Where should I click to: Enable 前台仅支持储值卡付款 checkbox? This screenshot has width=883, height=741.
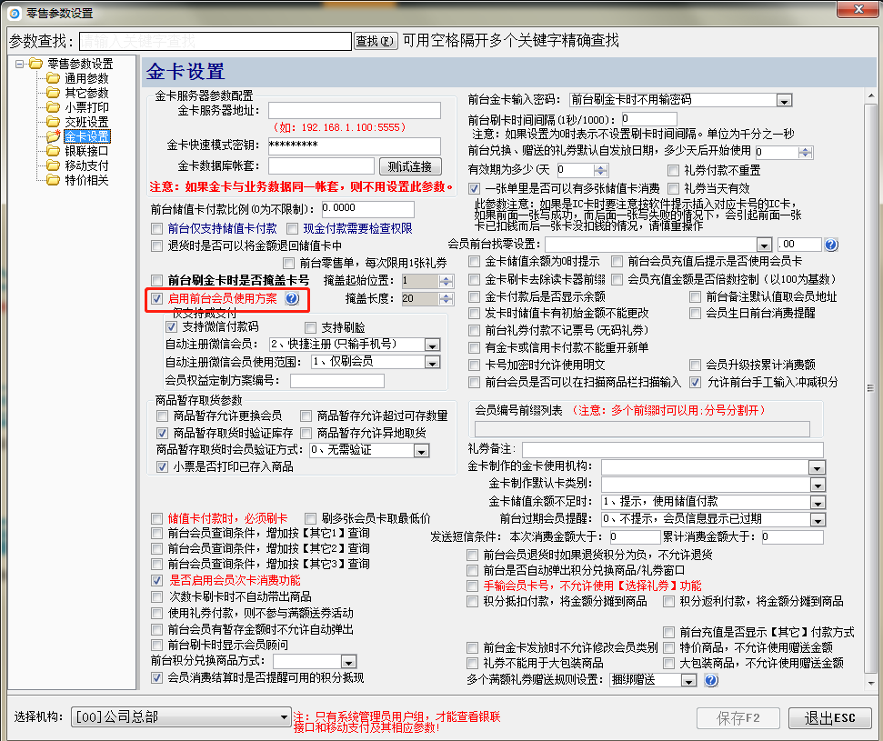158,228
